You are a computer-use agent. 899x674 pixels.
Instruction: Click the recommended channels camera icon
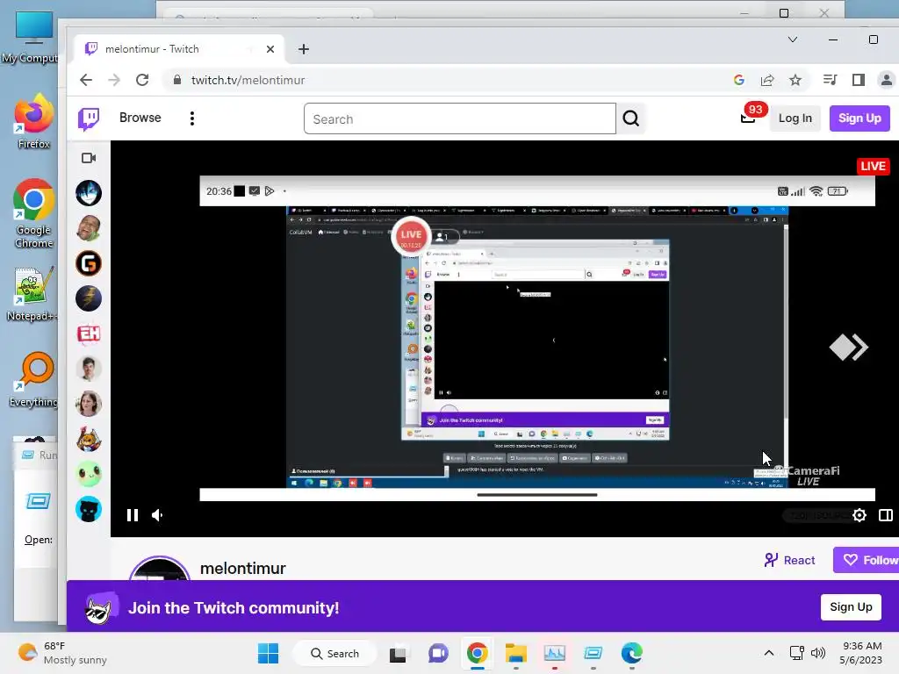click(x=89, y=158)
